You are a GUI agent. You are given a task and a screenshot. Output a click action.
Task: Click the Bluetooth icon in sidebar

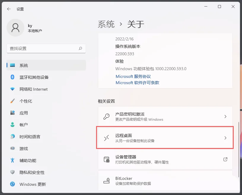point(12,77)
